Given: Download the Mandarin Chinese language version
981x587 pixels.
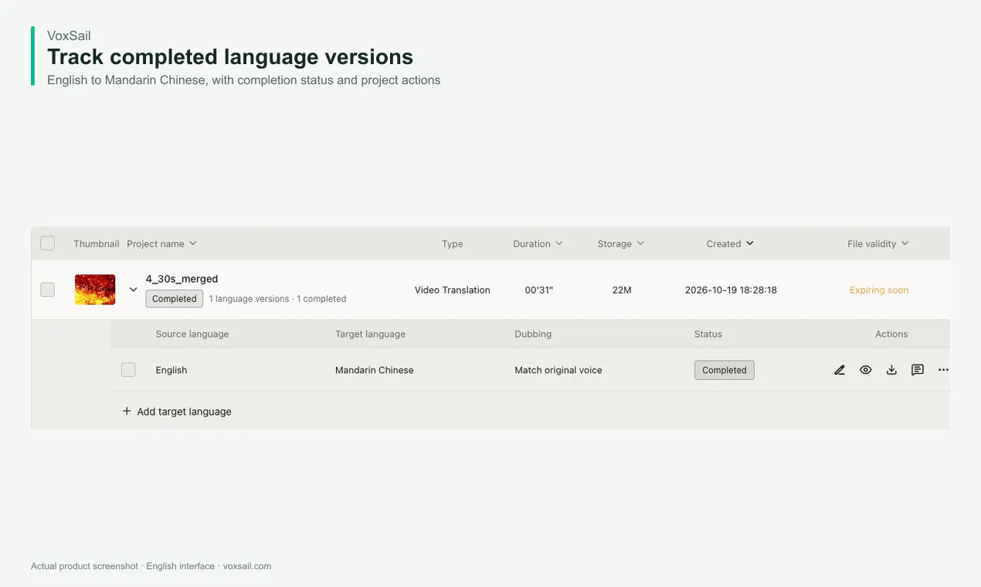Looking at the screenshot, I should tap(891, 370).
